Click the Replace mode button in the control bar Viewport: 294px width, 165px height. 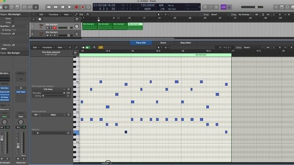click(x=205, y=7)
